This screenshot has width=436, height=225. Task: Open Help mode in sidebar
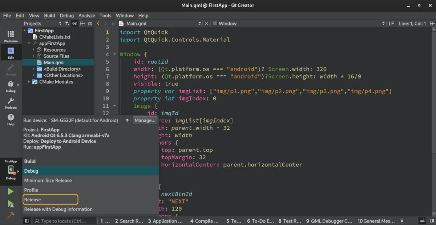point(11,120)
